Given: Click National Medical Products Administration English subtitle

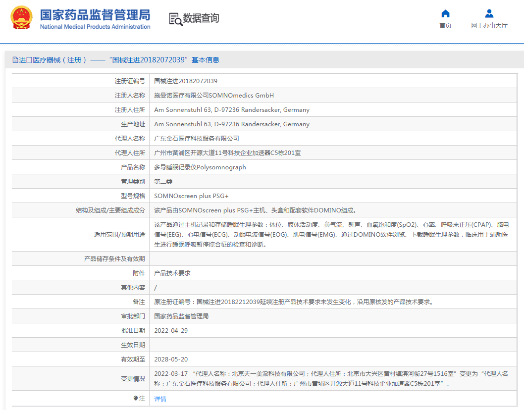Looking at the screenshot, I should [x=95, y=27].
